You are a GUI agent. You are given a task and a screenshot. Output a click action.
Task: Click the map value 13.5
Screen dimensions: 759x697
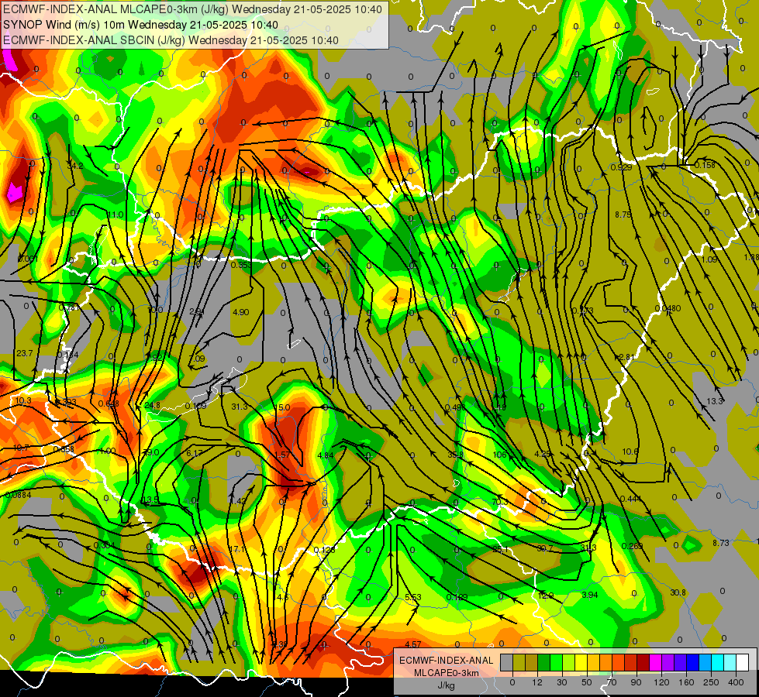click(x=151, y=500)
